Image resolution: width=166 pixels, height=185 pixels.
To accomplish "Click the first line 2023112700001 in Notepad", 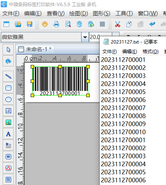I will (x=123, y=60).
